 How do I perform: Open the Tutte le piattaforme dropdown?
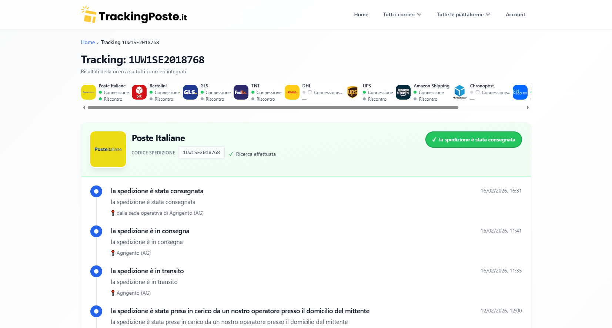click(463, 14)
